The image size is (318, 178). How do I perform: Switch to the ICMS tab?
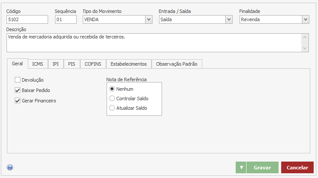(x=38, y=64)
